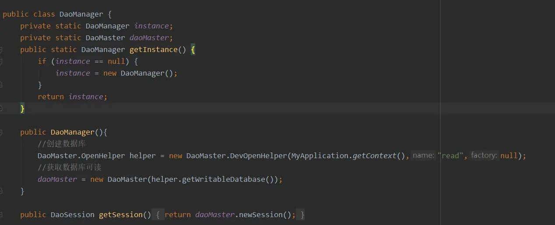Click 'helper' before .getWritableDatabase

(x=165, y=179)
